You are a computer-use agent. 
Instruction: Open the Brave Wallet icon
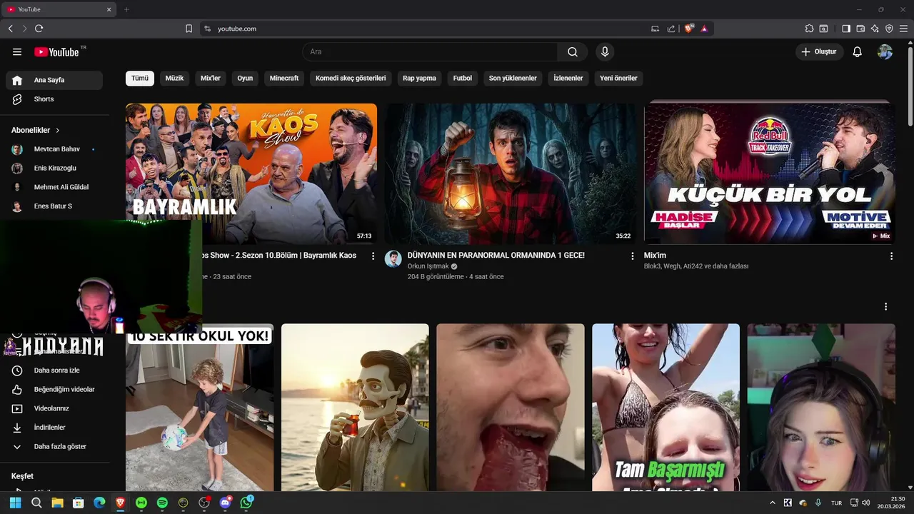860,29
